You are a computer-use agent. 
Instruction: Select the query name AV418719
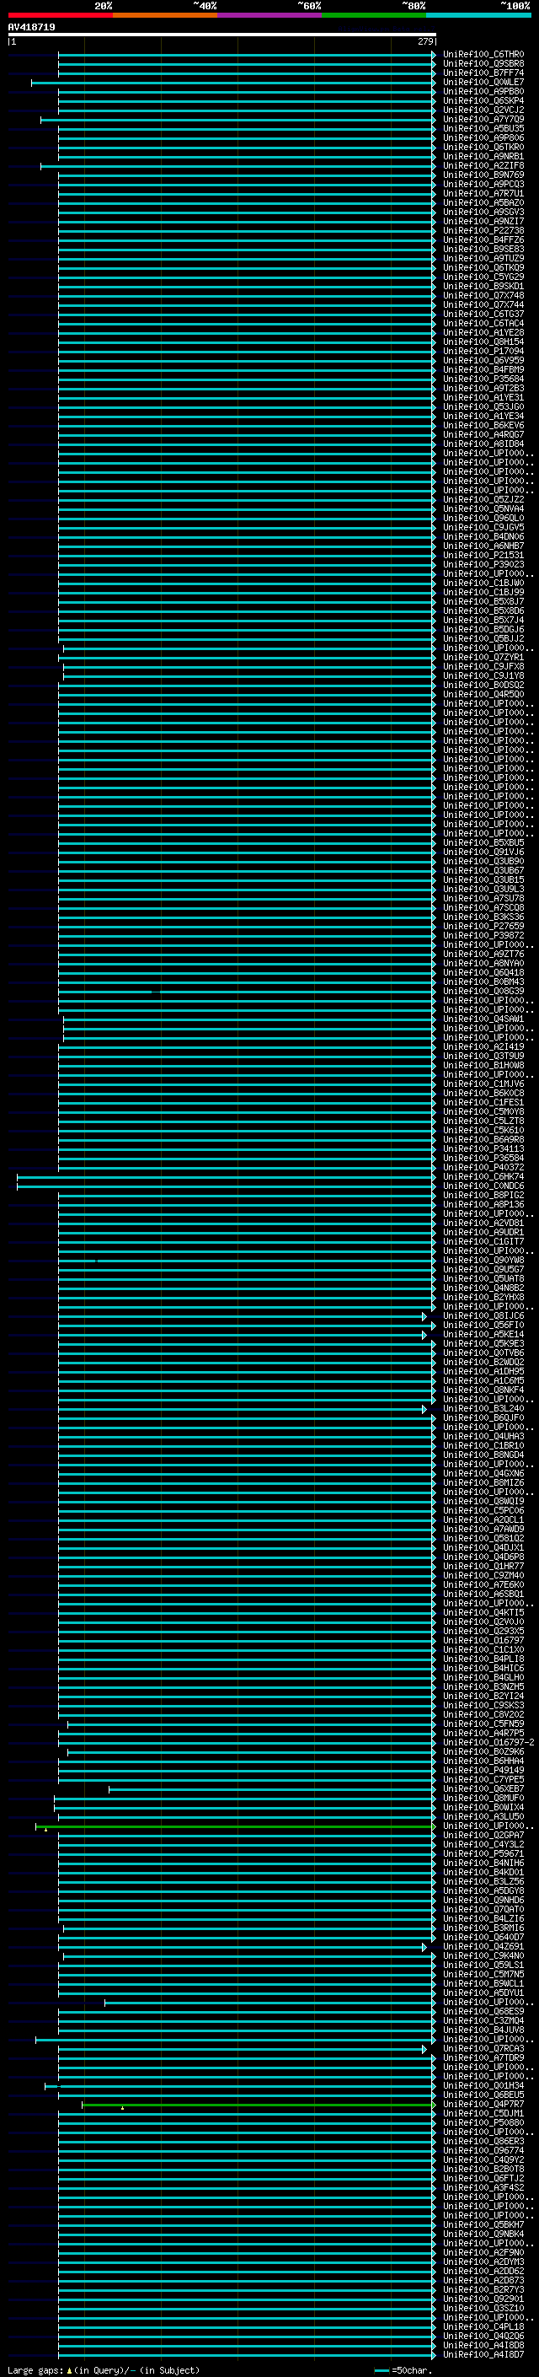pyautogui.click(x=31, y=27)
